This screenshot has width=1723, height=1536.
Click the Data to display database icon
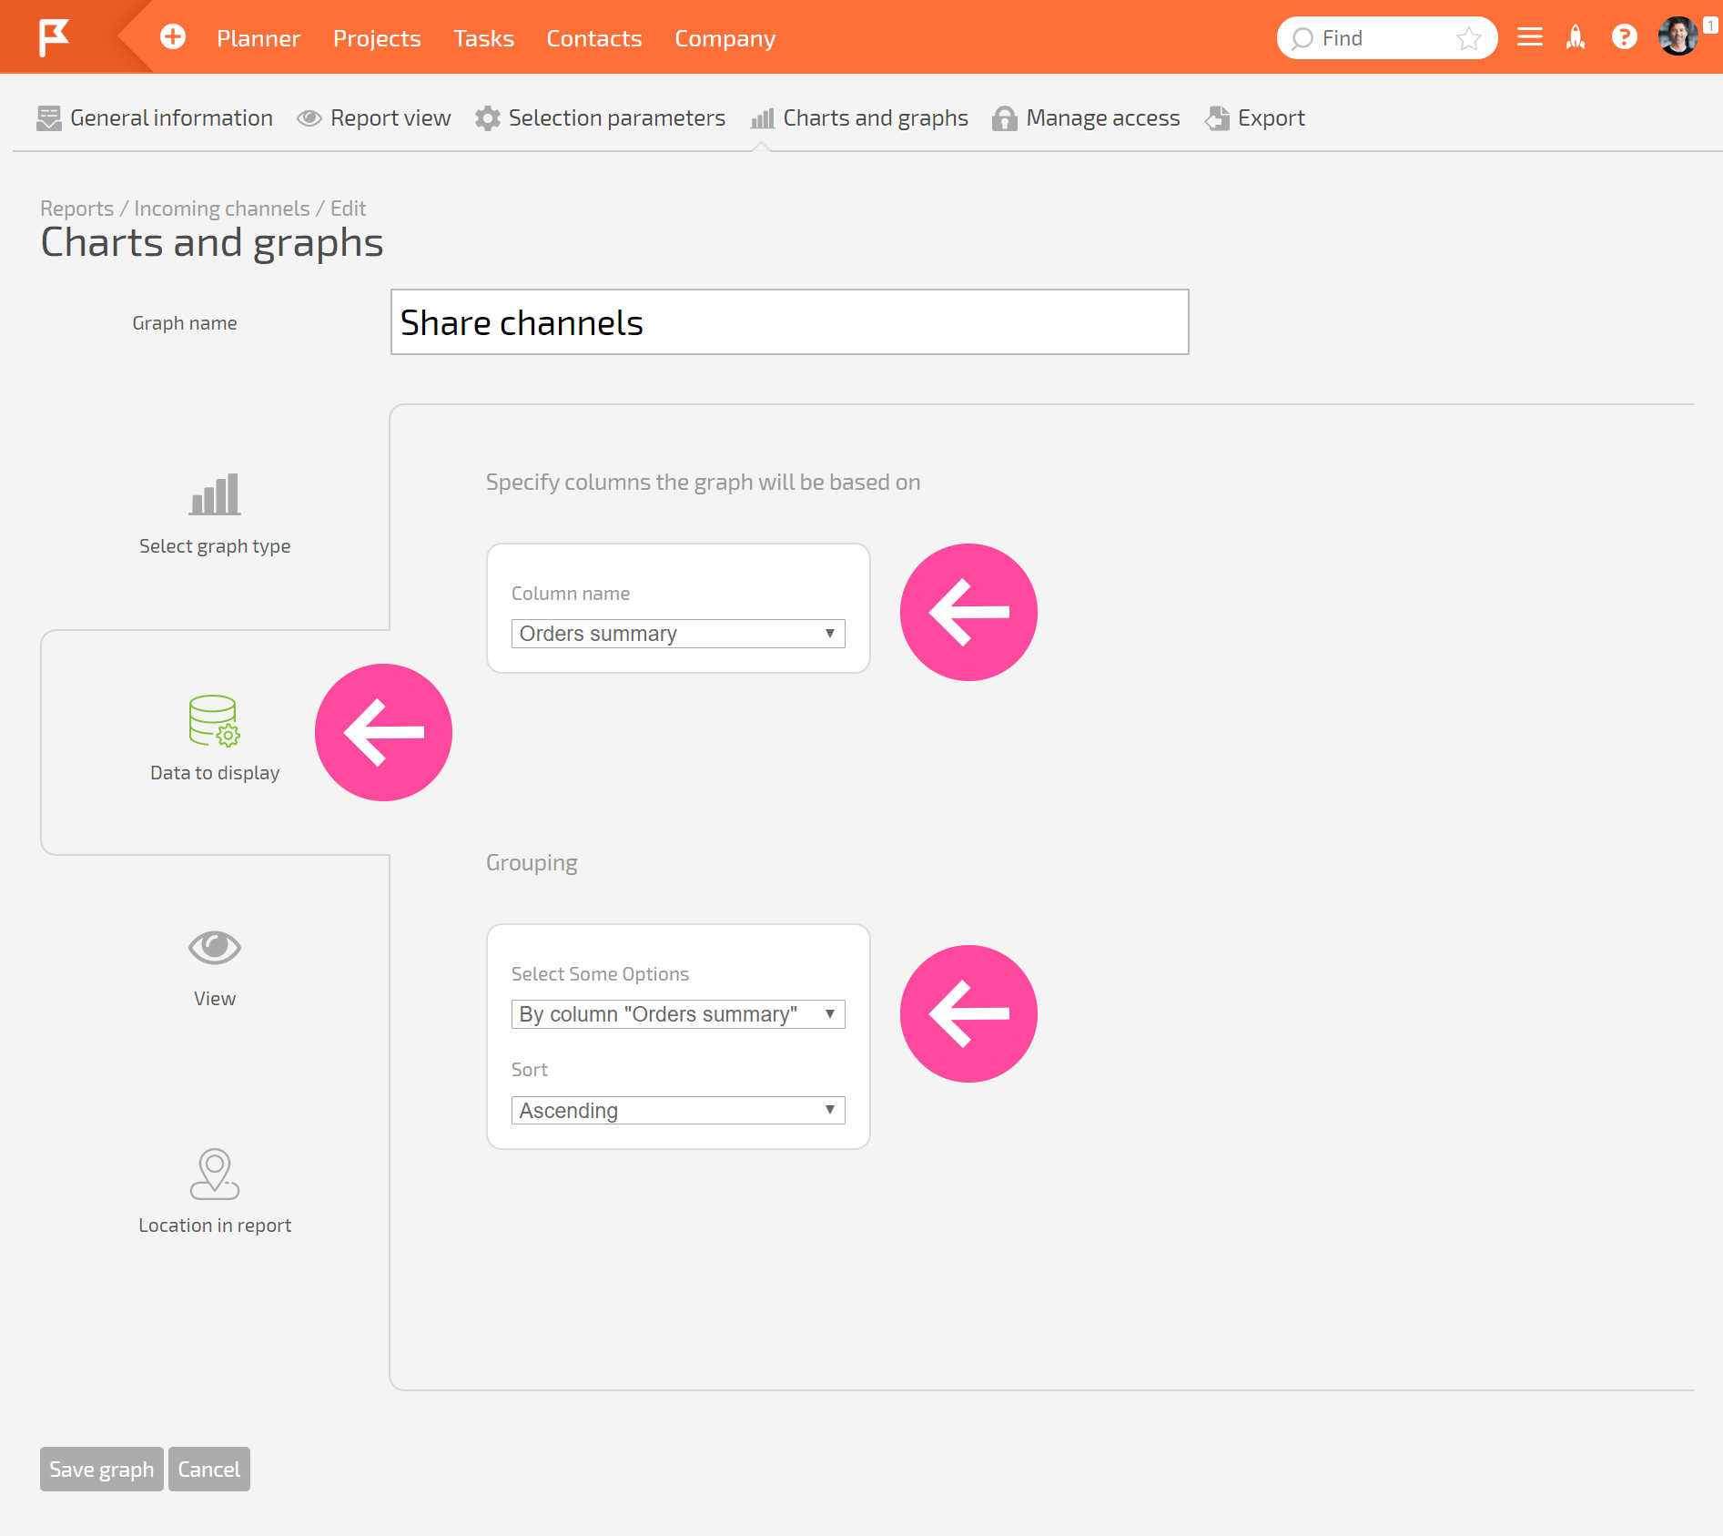215,721
